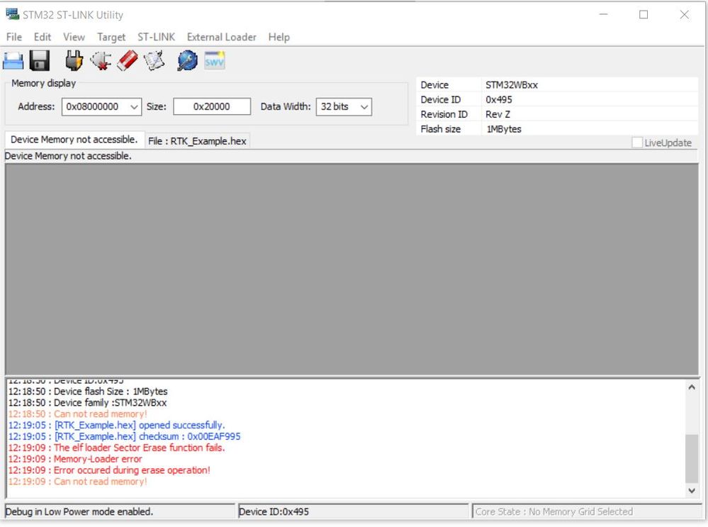Screen dimensions: 708x527
Task: Click log line 'RTK_Example.hex opened successfully'
Action: 116,426
